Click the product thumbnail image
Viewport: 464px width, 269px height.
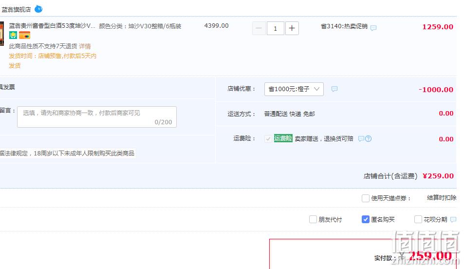2,34
